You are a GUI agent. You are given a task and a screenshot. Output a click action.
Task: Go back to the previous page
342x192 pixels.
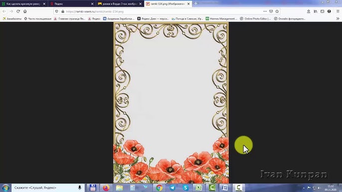click(x=4, y=11)
